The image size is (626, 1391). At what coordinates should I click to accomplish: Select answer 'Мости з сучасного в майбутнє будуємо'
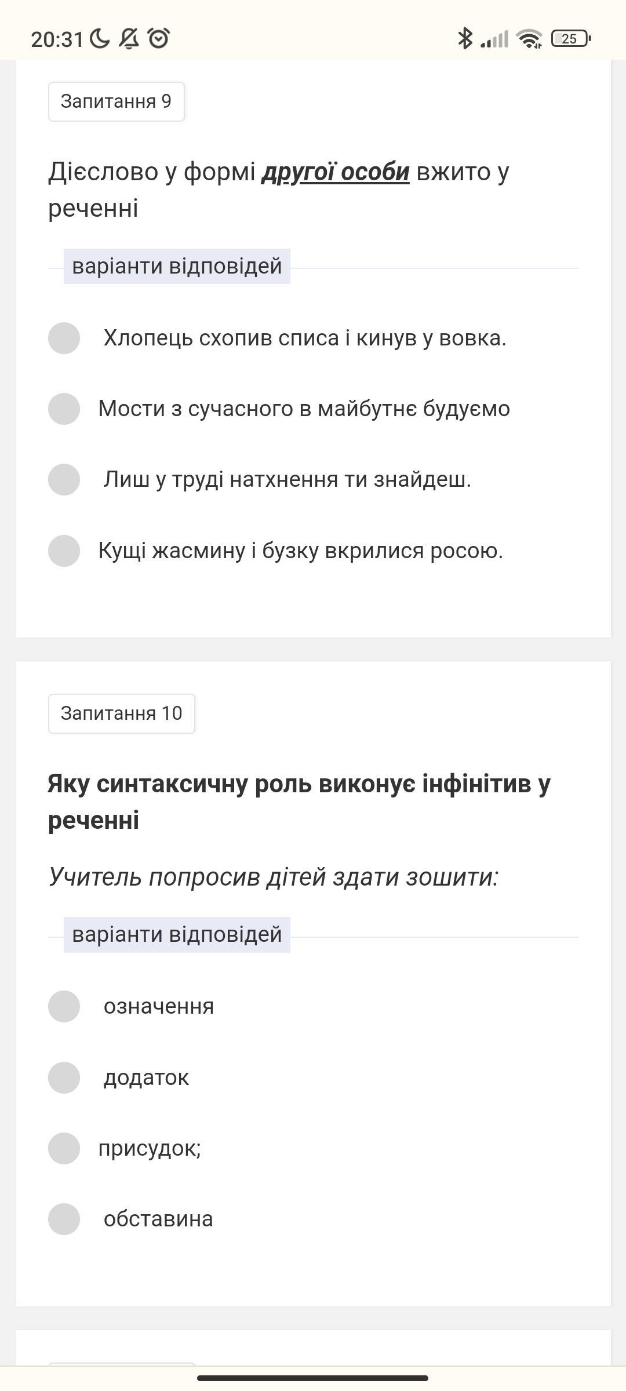click(64, 409)
